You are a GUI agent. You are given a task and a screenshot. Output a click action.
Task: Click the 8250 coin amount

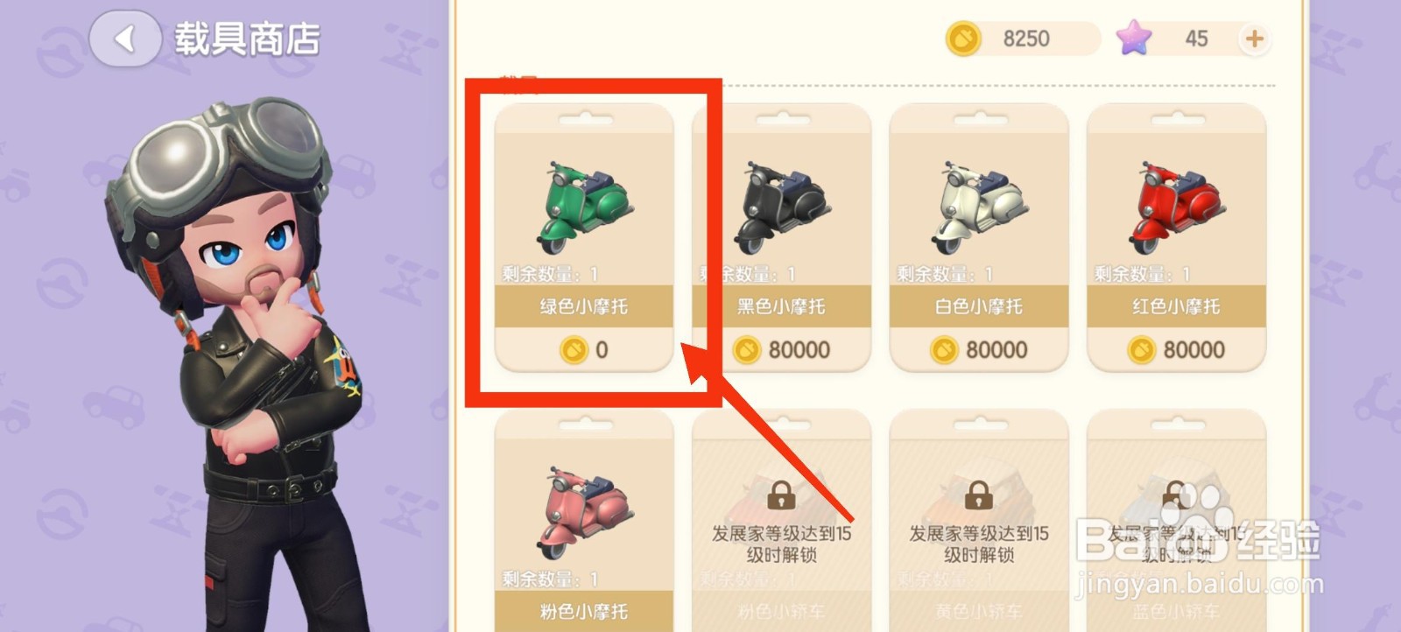1026,39
